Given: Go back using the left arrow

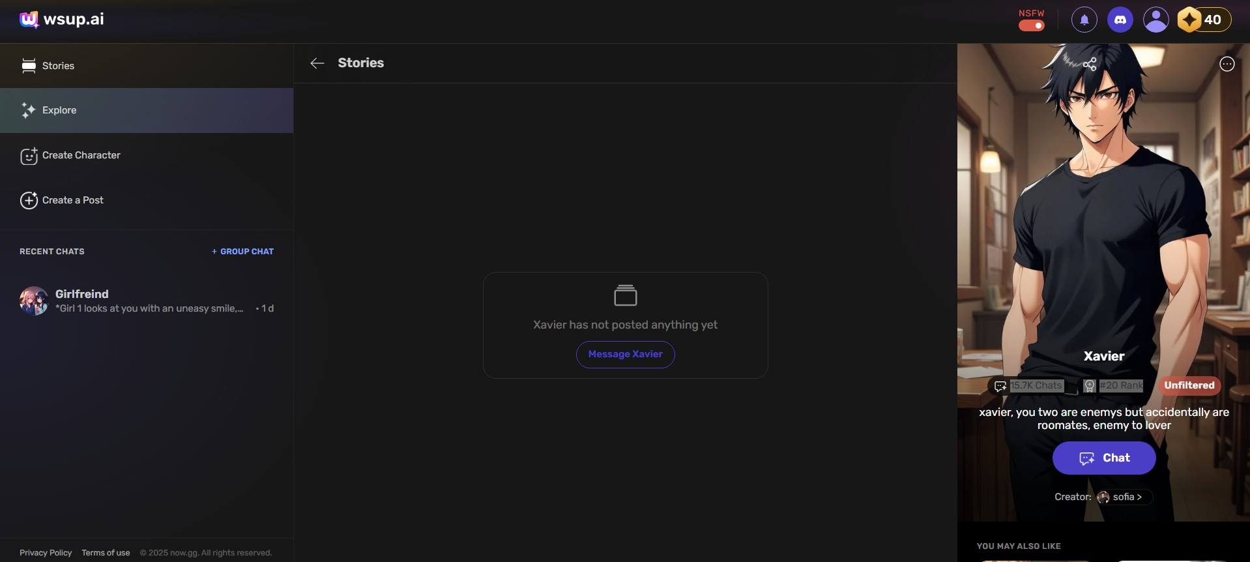Looking at the screenshot, I should 317,63.
